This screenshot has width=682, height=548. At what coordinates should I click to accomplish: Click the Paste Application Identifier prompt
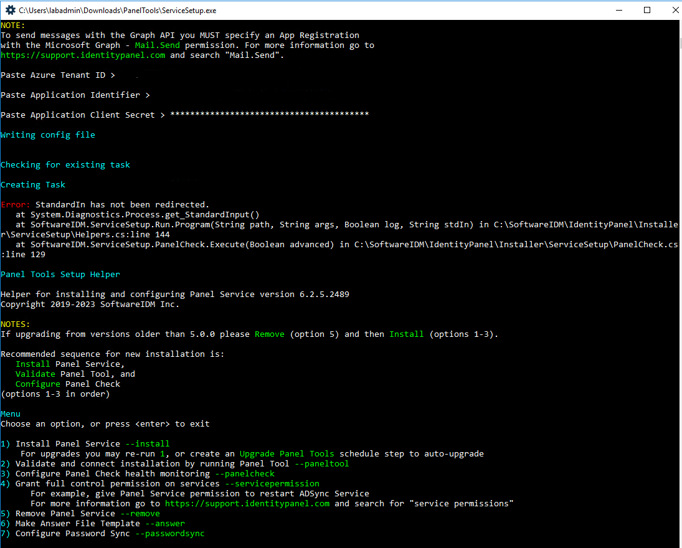click(75, 95)
